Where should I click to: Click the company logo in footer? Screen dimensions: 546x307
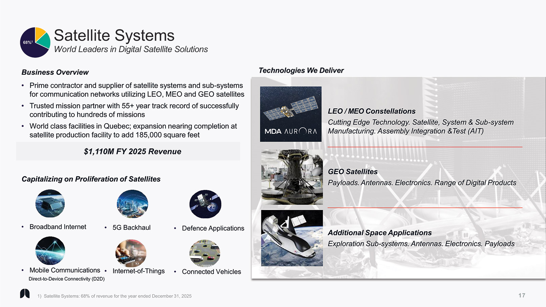click(x=25, y=293)
